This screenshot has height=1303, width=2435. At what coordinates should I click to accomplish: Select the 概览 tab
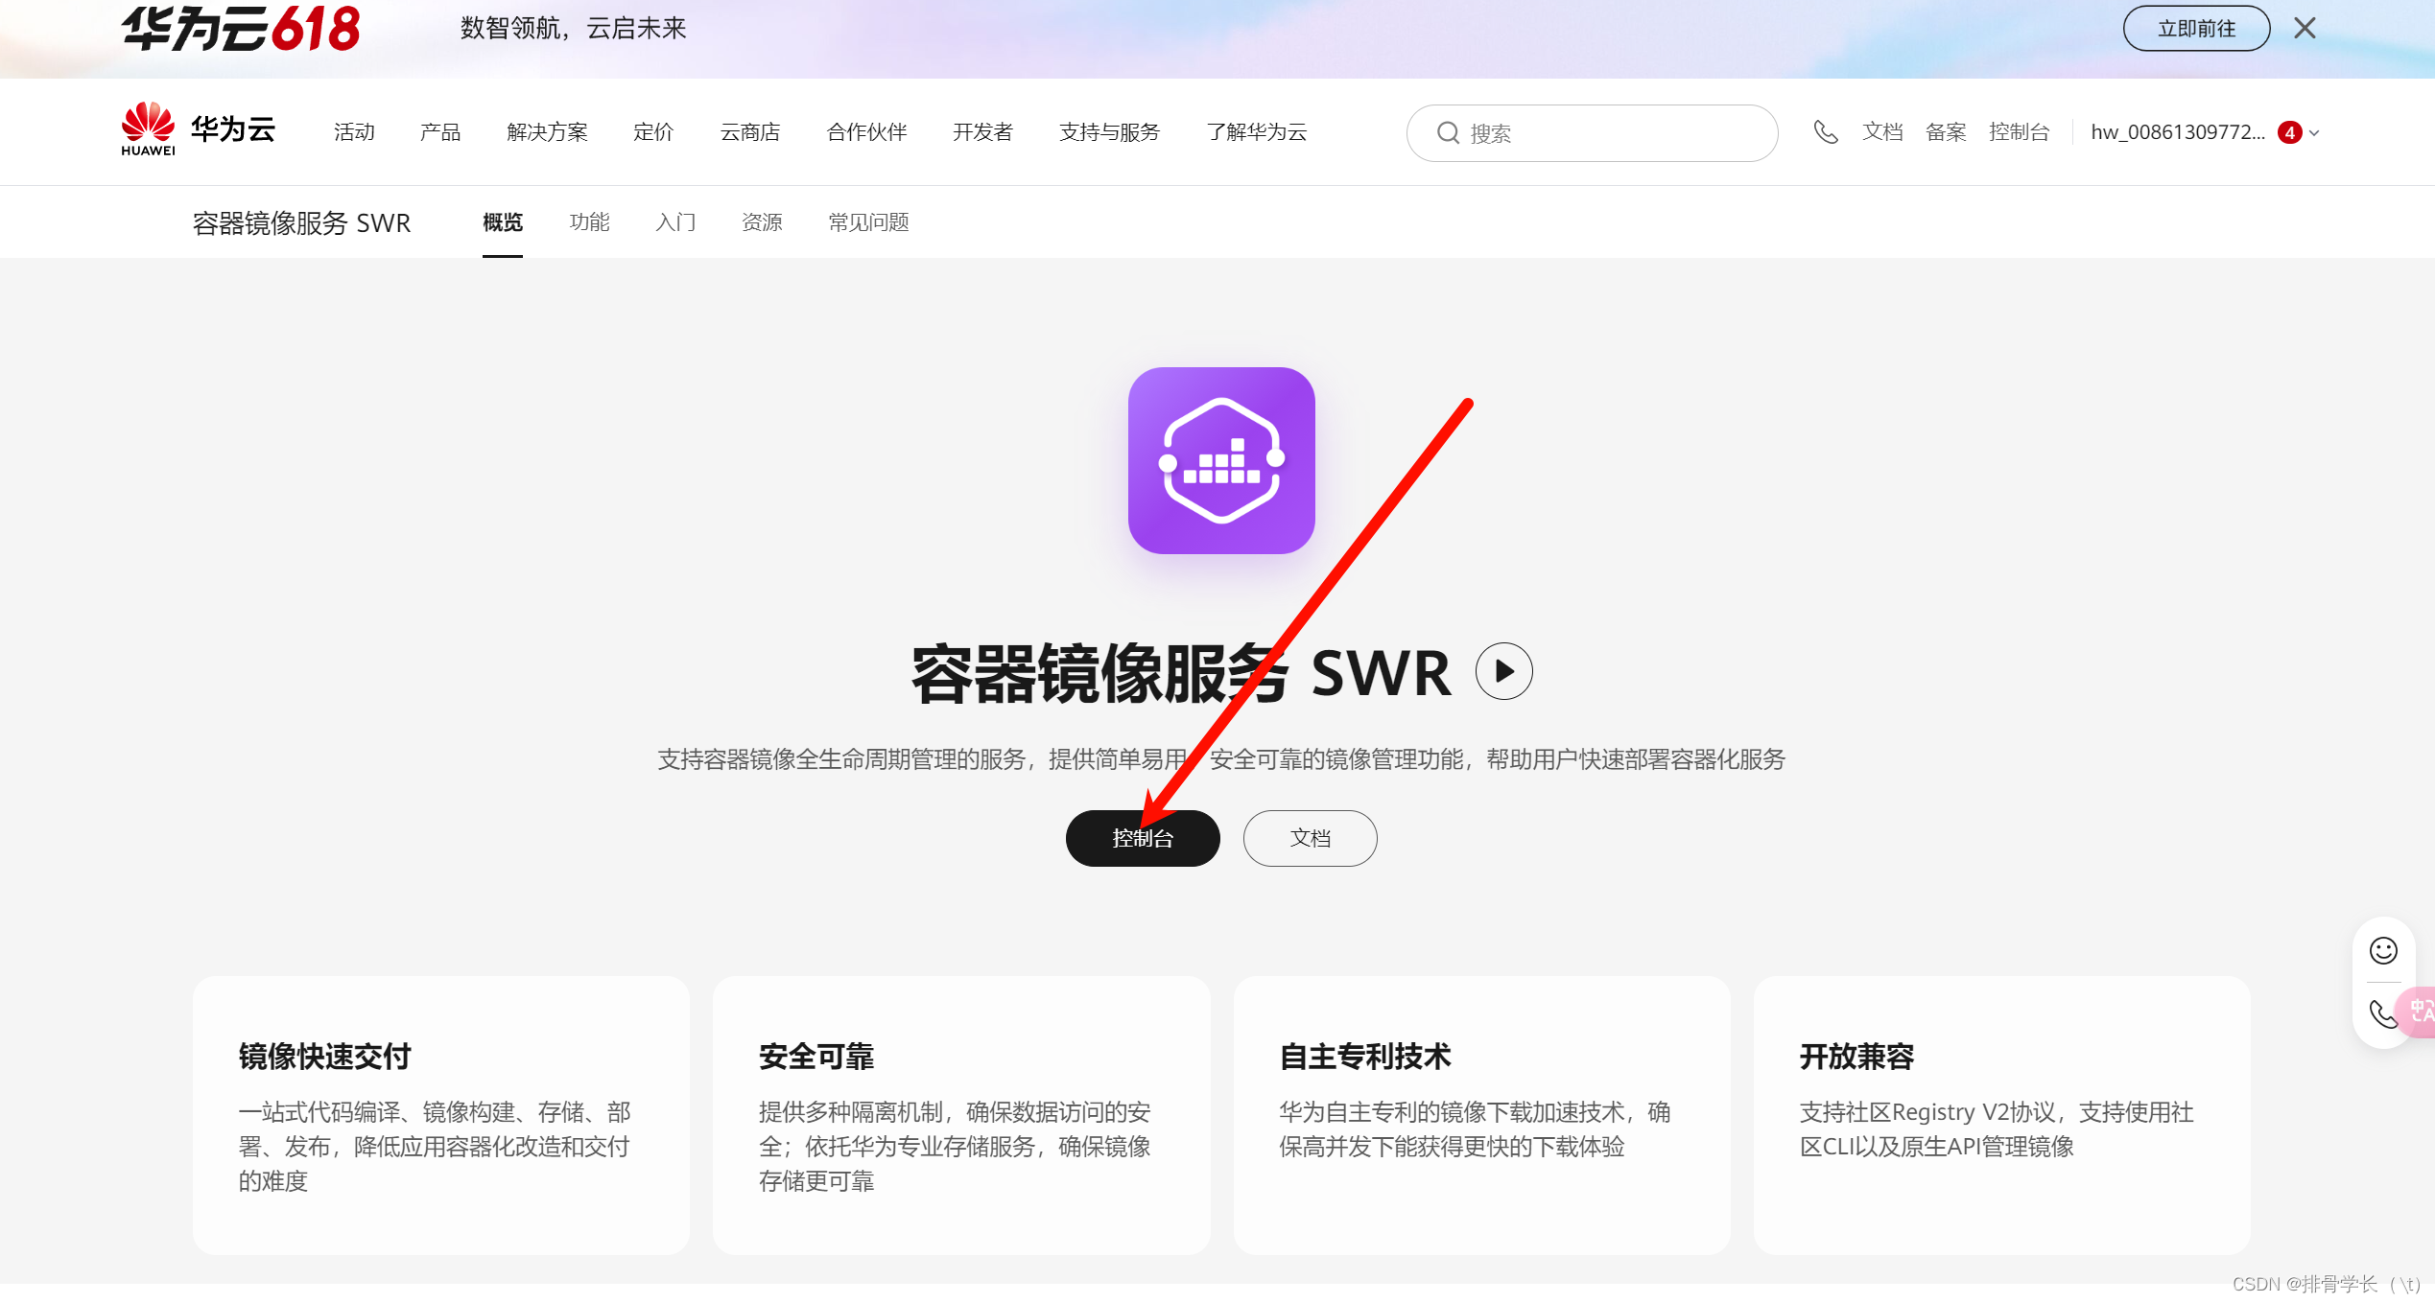point(503,222)
